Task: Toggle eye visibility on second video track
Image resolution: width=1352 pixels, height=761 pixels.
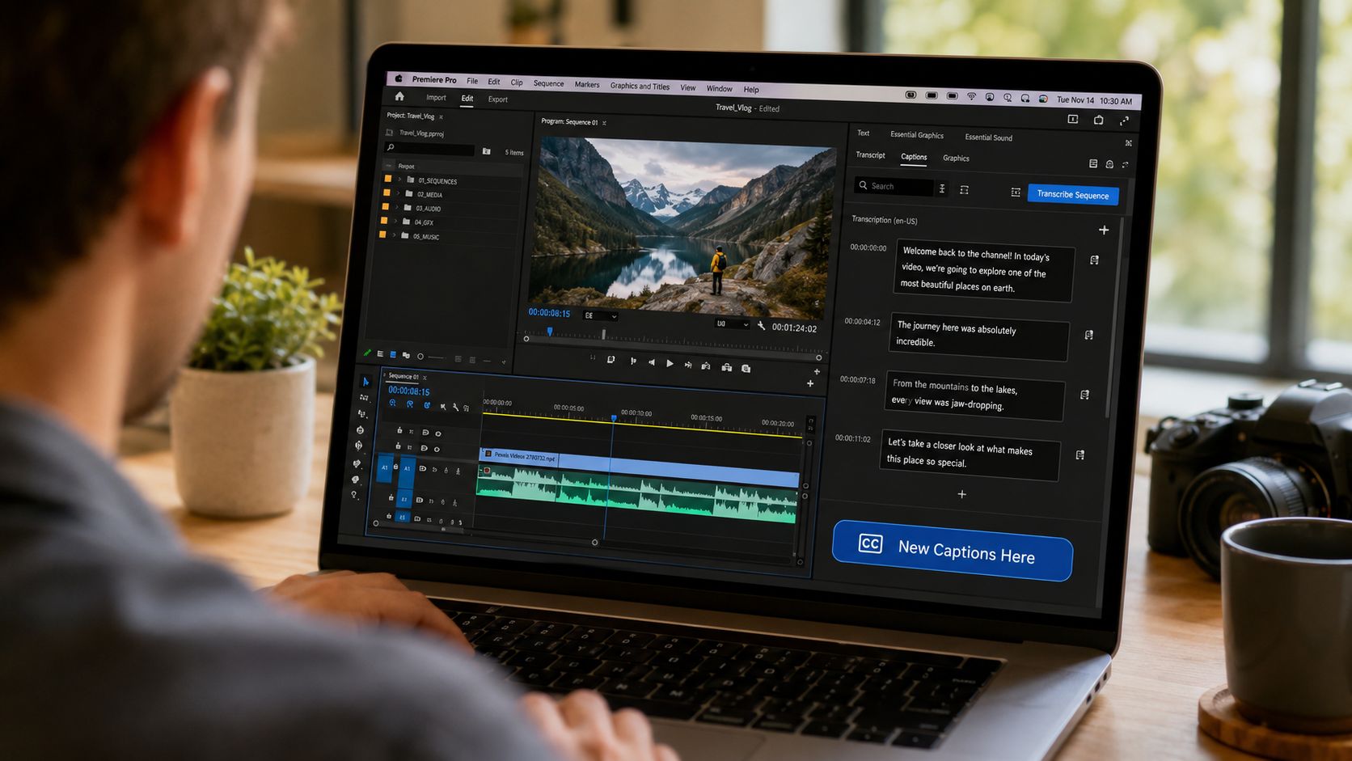Action: pos(437,449)
